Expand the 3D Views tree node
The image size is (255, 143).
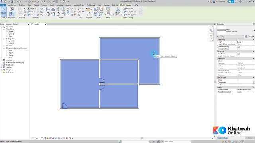(x=4, y=46)
